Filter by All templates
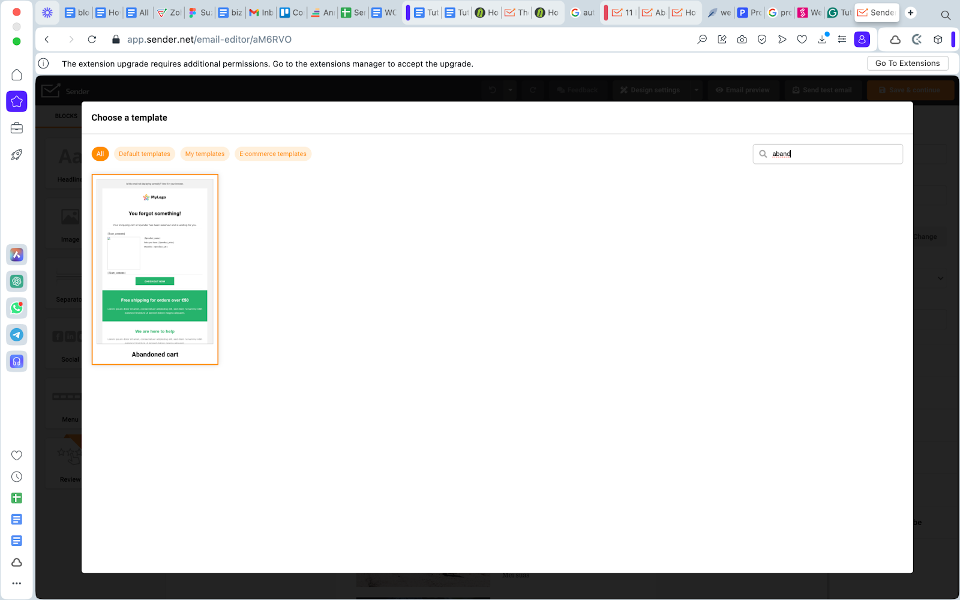The height and width of the screenshot is (600, 960). point(100,154)
